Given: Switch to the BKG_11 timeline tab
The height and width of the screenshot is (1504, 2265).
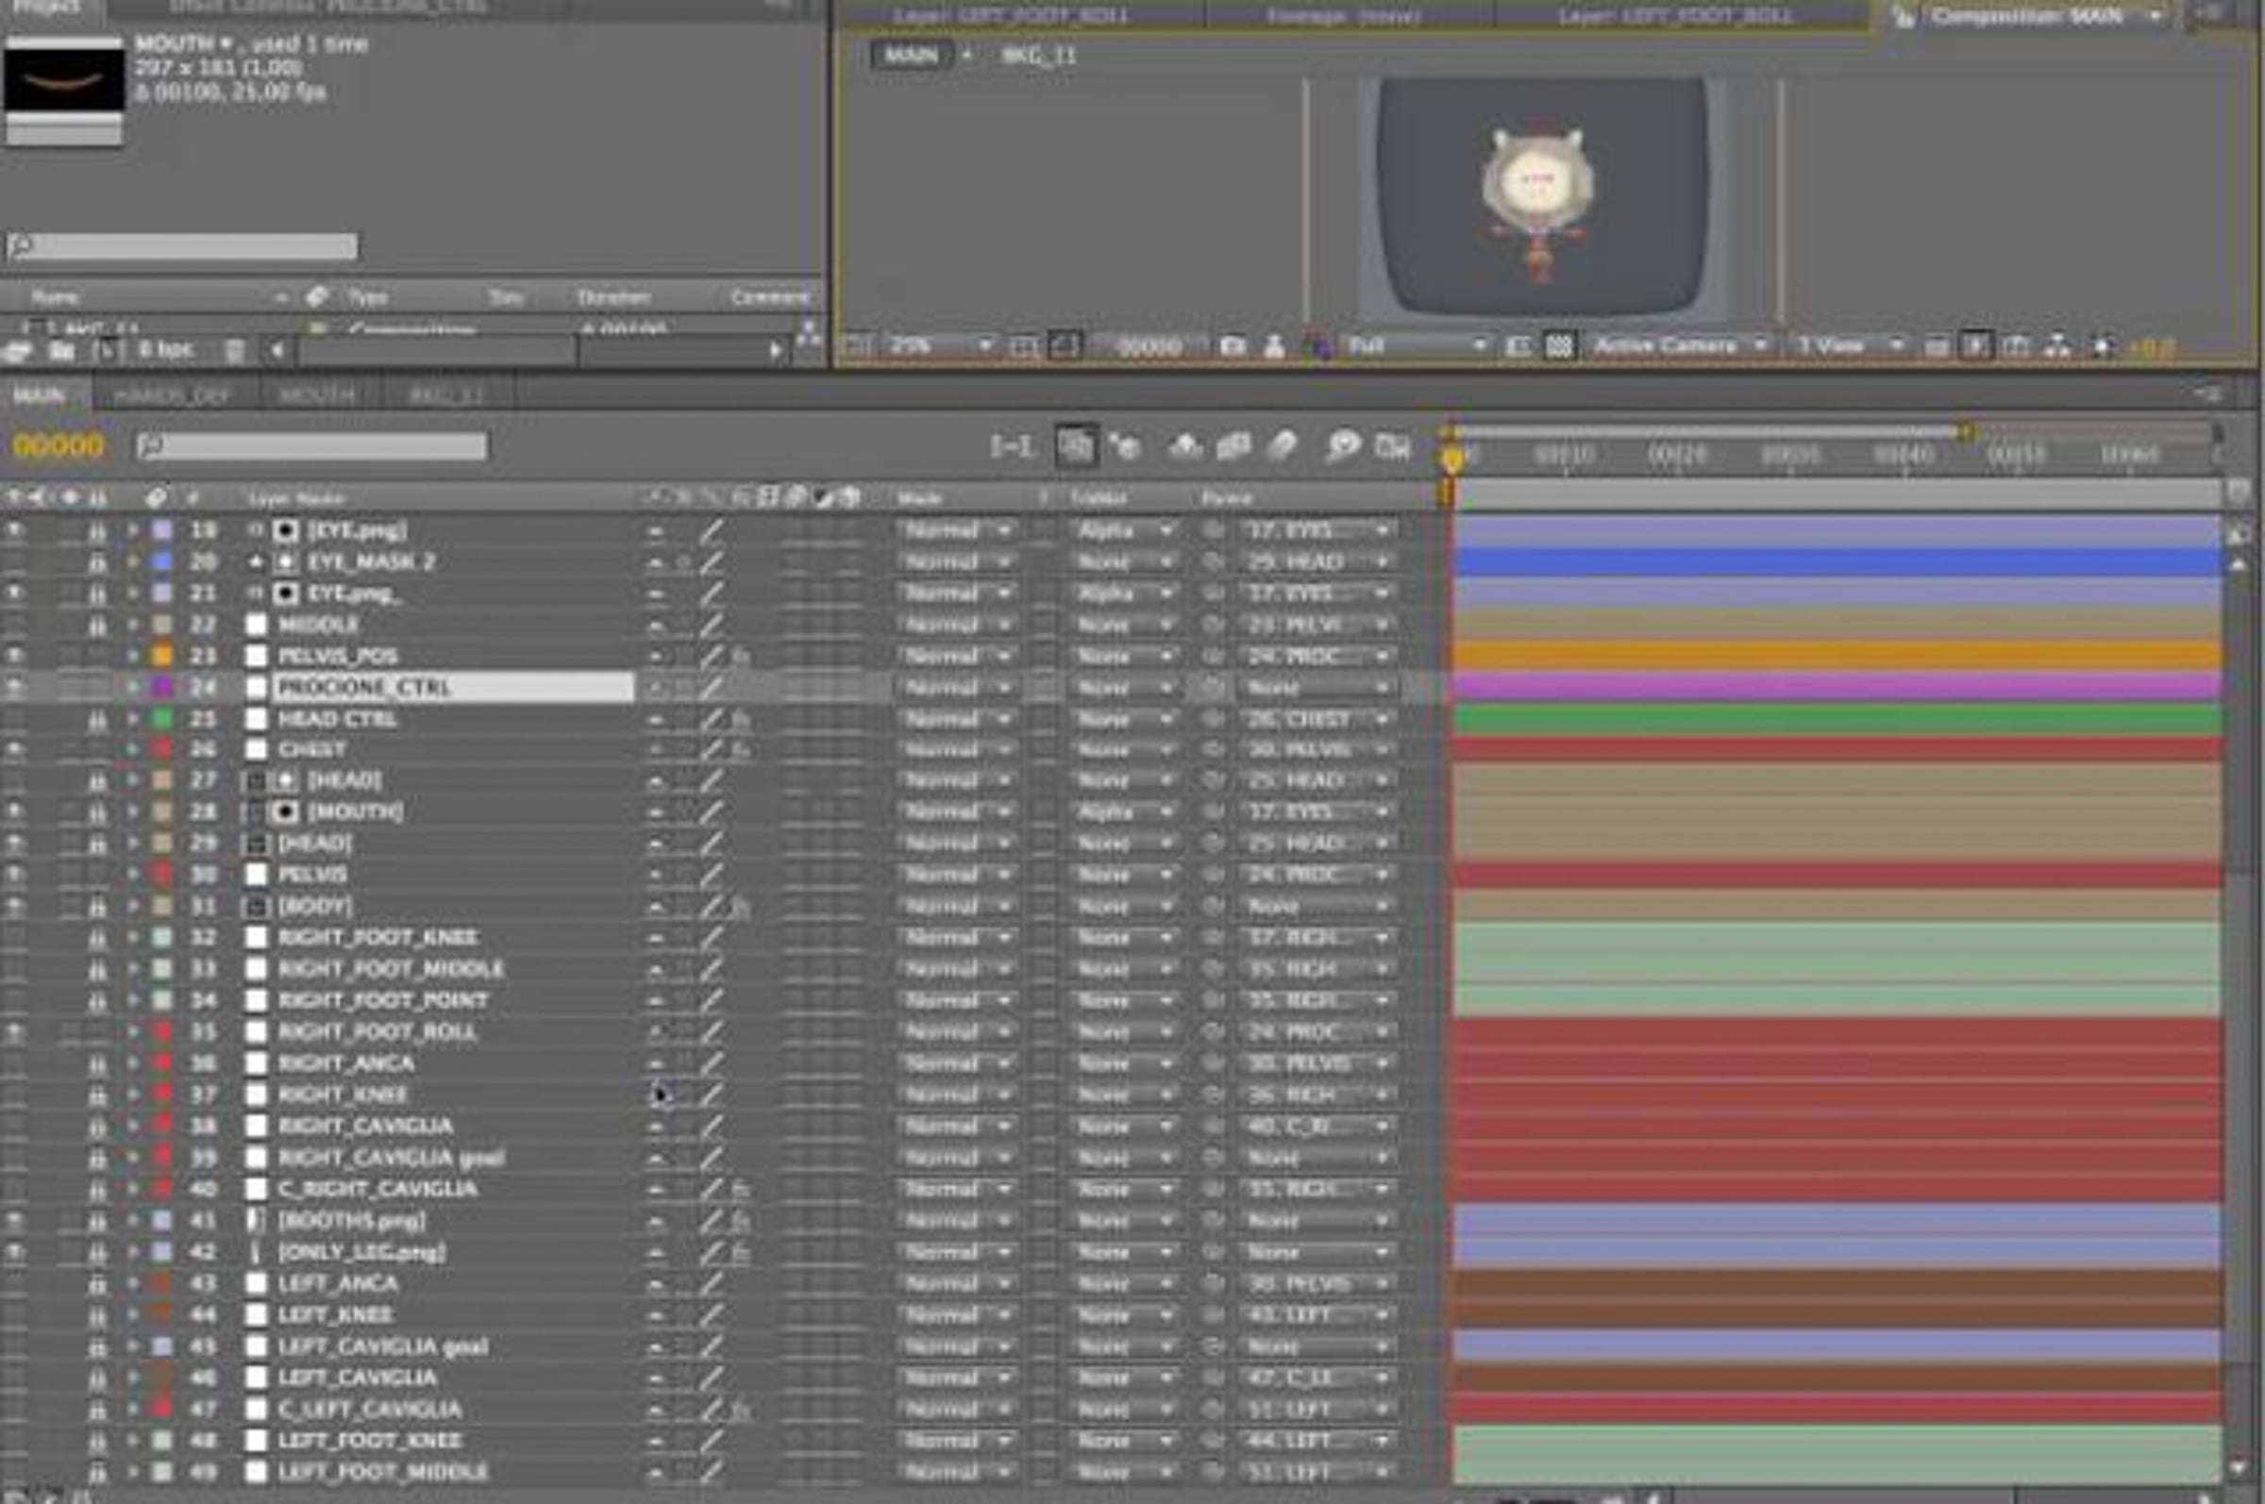Looking at the screenshot, I should tap(447, 395).
